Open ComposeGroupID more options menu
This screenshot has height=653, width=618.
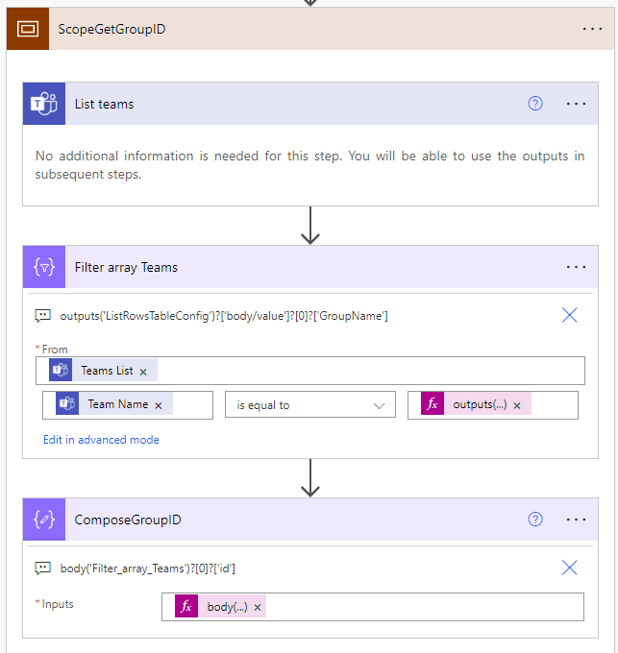coord(576,520)
